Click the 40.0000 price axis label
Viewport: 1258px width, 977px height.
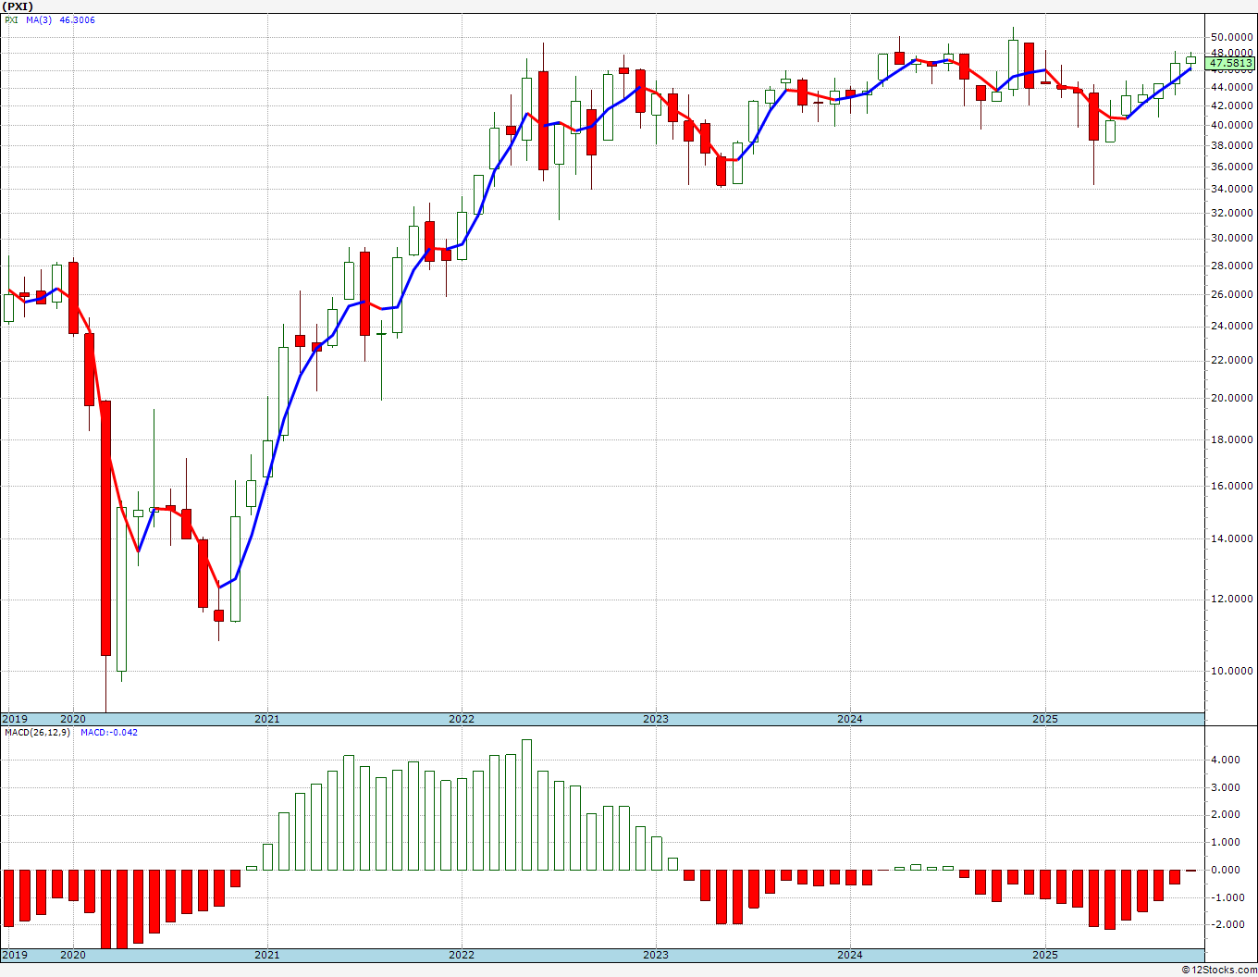click(x=1231, y=125)
